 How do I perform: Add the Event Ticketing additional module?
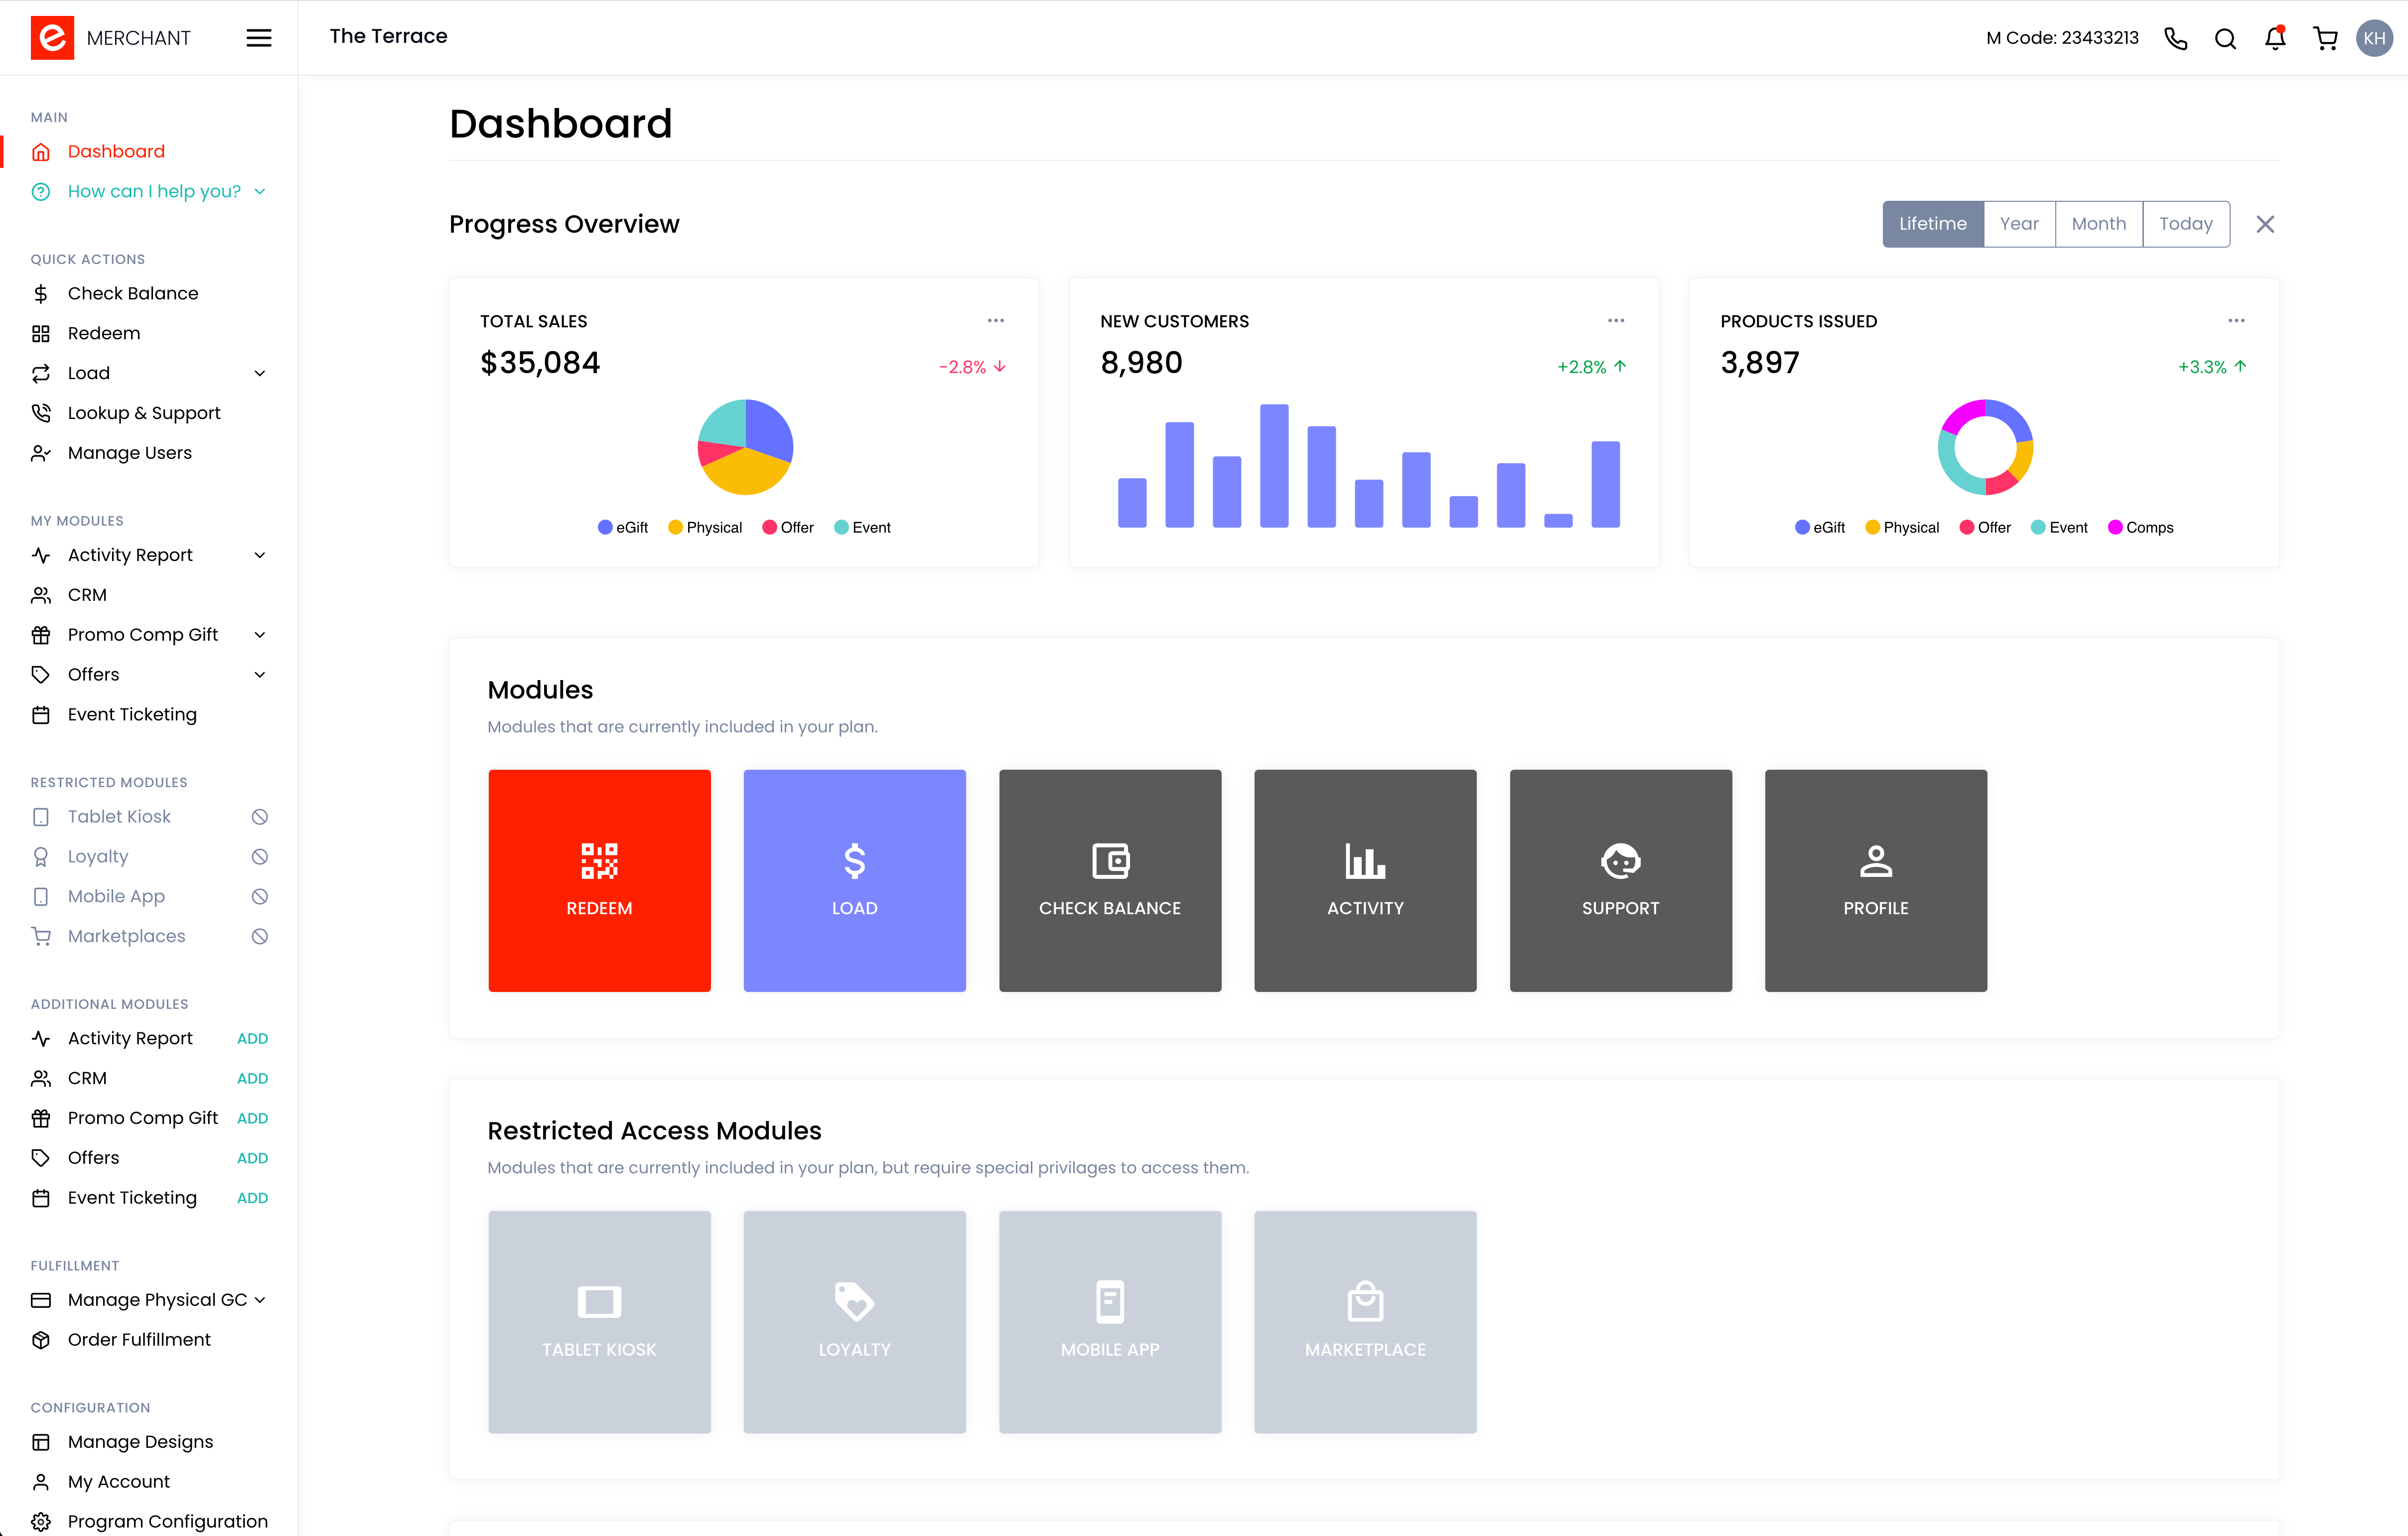pyautogui.click(x=252, y=1199)
